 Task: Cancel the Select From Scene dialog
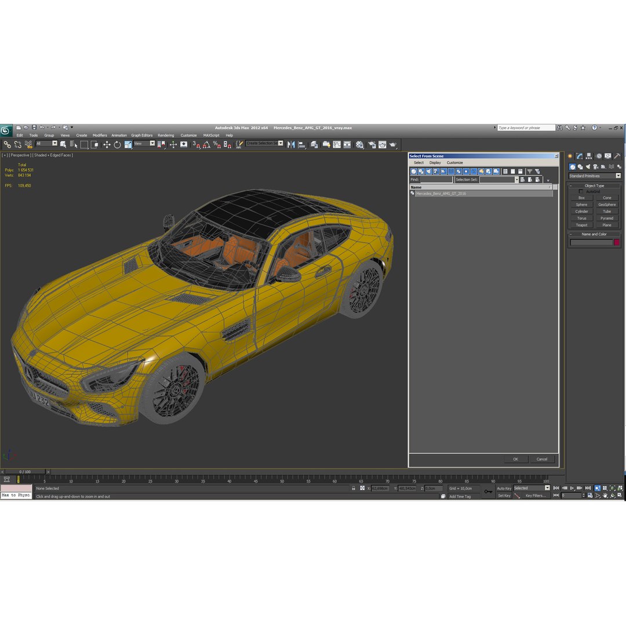[542, 459]
